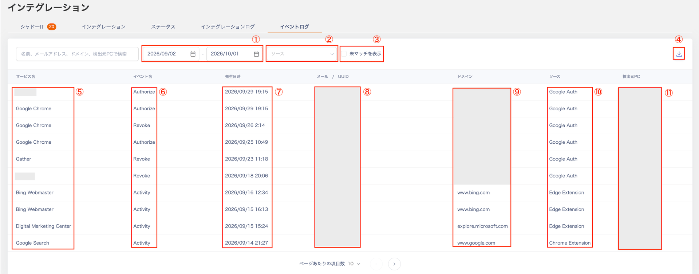Click the ドメイン column header
Image resolution: width=699 pixels, height=274 pixels.
[x=465, y=77]
